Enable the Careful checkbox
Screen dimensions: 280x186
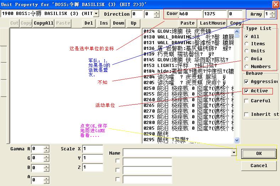tap(247, 101)
